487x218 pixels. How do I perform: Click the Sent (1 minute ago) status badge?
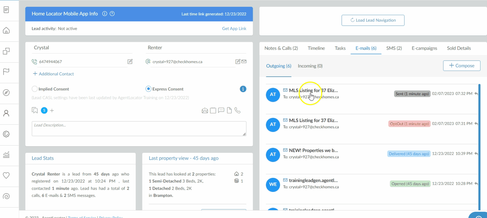pyautogui.click(x=412, y=94)
